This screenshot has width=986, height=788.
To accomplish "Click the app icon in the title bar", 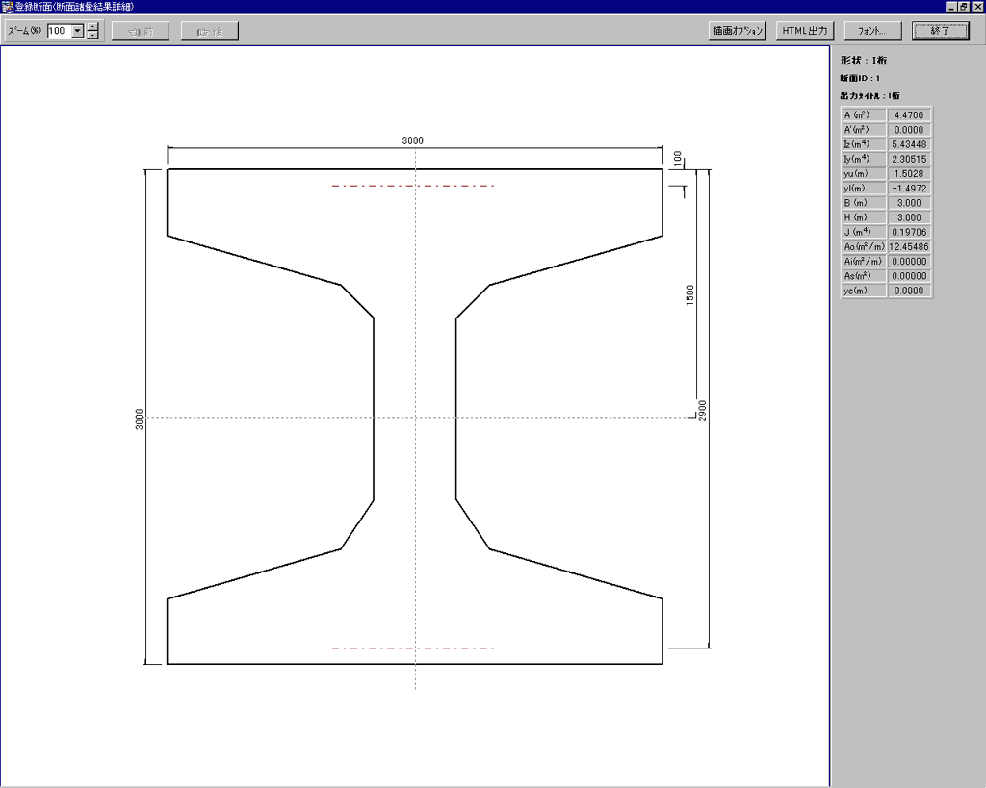I will tap(8, 7).
